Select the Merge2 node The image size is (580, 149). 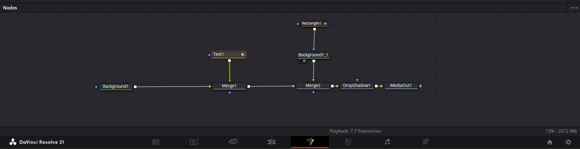(x=313, y=85)
